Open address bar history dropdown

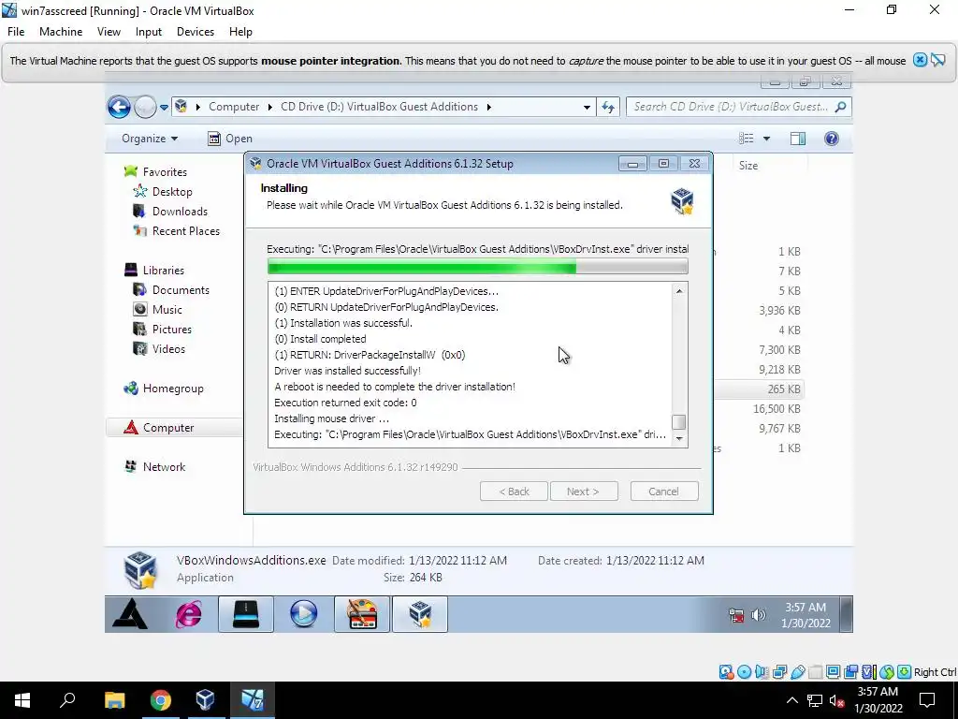click(587, 107)
